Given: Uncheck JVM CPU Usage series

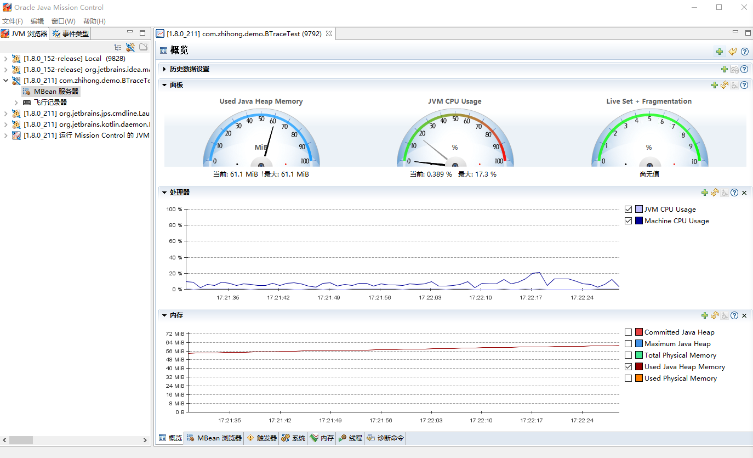Looking at the screenshot, I should (x=629, y=209).
